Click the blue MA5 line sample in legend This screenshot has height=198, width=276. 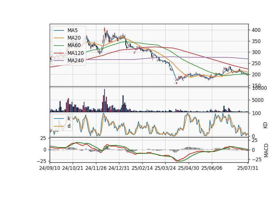[59, 30]
